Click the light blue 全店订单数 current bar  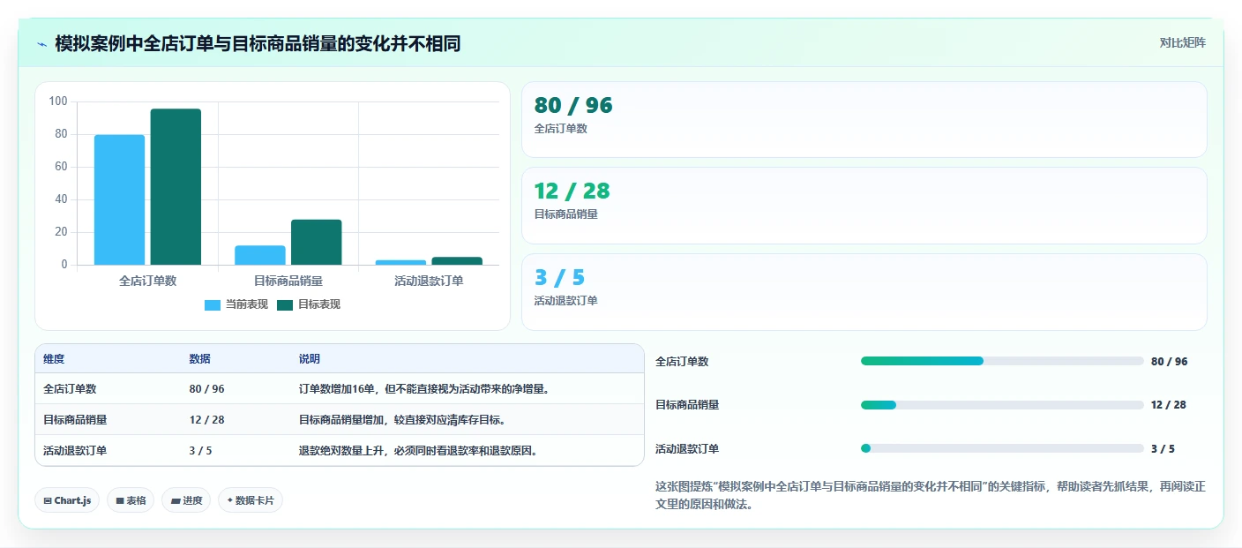(x=119, y=199)
